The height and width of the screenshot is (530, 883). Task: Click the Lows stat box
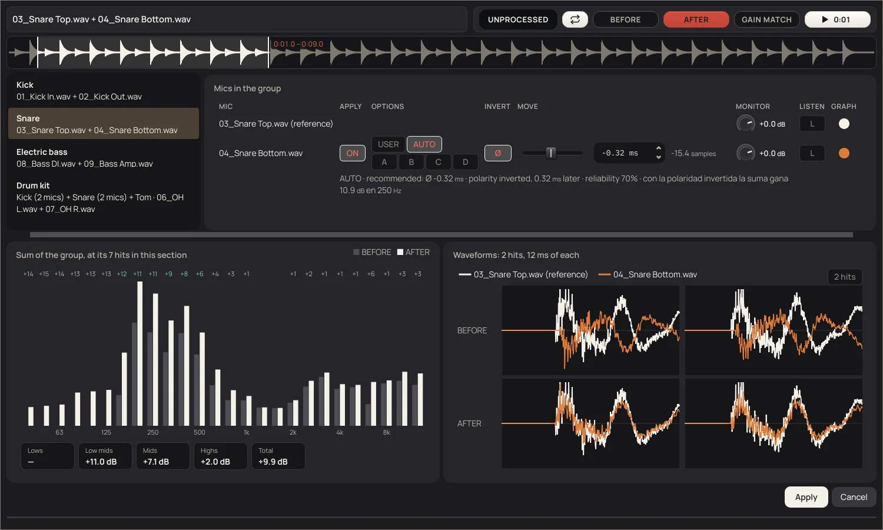click(48, 456)
